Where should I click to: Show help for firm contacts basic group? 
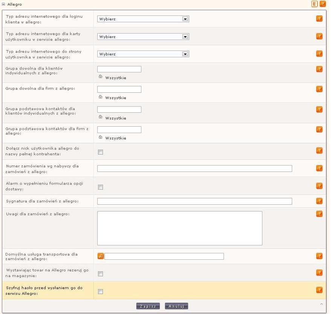click(319, 129)
